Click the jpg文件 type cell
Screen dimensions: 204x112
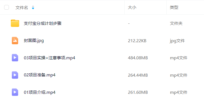177,41
